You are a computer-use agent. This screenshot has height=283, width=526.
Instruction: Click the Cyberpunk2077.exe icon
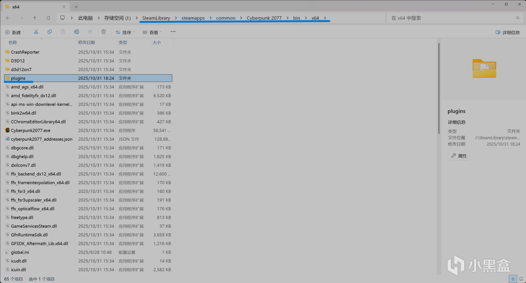pyautogui.click(x=7, y=130)
